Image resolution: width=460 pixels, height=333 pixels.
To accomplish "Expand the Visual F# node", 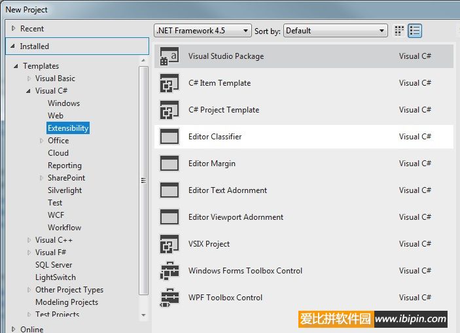I will click(x=29, y=253).
